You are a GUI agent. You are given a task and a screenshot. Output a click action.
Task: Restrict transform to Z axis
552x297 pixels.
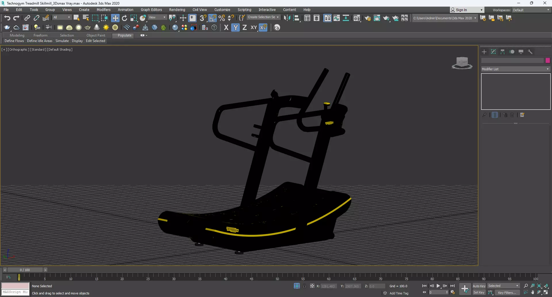(245, 28)
